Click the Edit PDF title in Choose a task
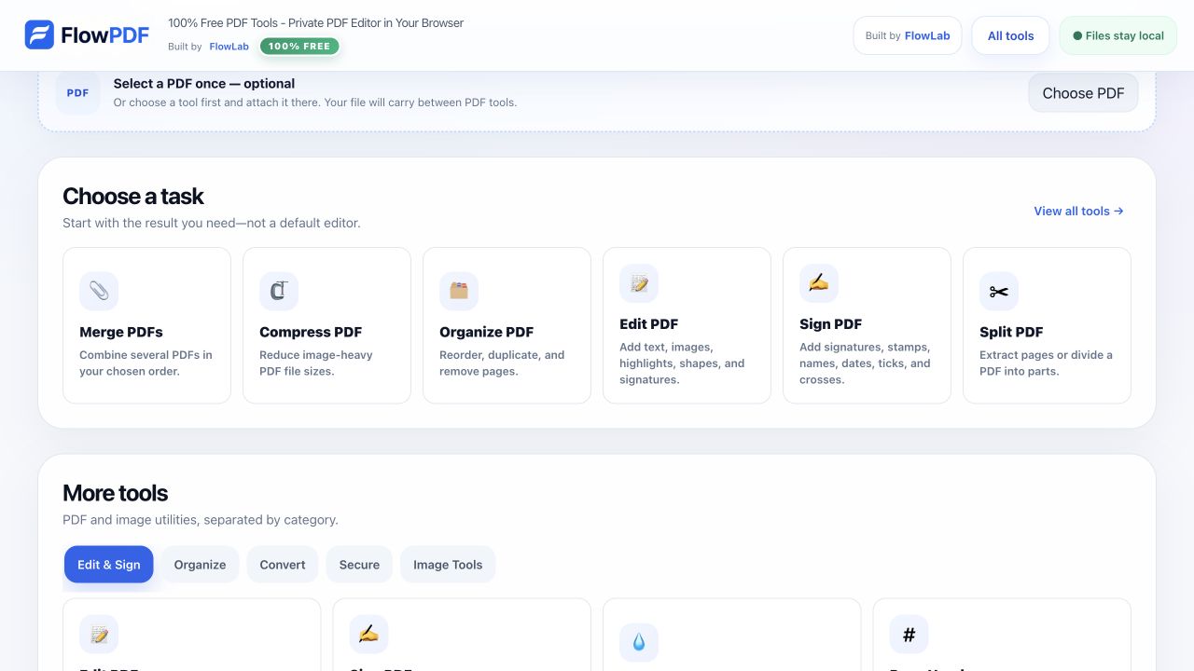 pos(648,324)
